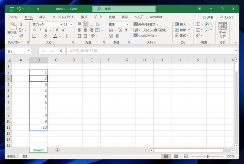Click the AutoSum sigma icon
The width and height of the screenshot is (244, 164).
point(198,24)
